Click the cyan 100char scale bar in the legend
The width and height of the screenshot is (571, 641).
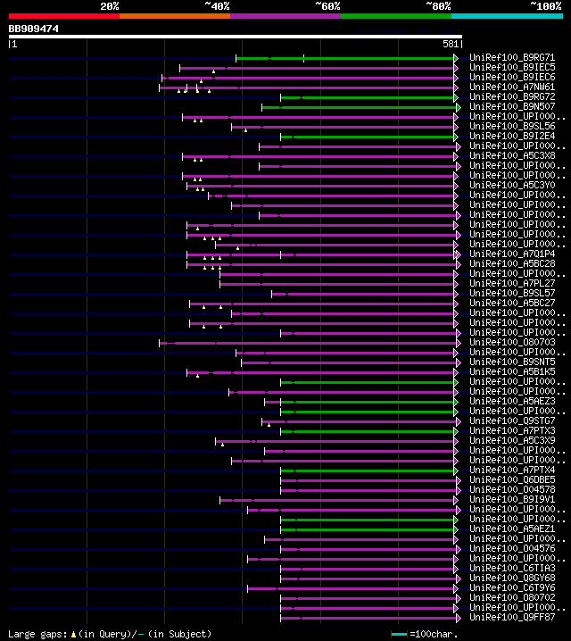click(x=399, y=635)
